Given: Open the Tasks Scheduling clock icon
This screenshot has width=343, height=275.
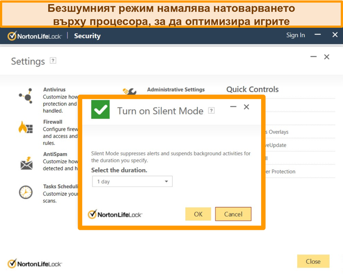Looking at the screenshot, I should tap(26, 192).
